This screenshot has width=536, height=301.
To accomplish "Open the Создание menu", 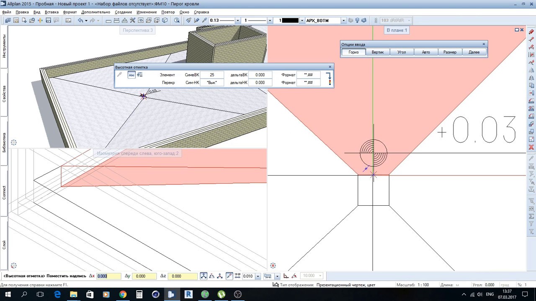I will tap(124, 12).
